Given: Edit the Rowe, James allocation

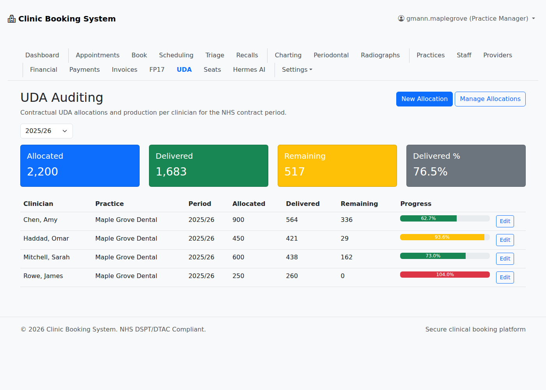Looking at the screenshot, I should pos(505,277).
